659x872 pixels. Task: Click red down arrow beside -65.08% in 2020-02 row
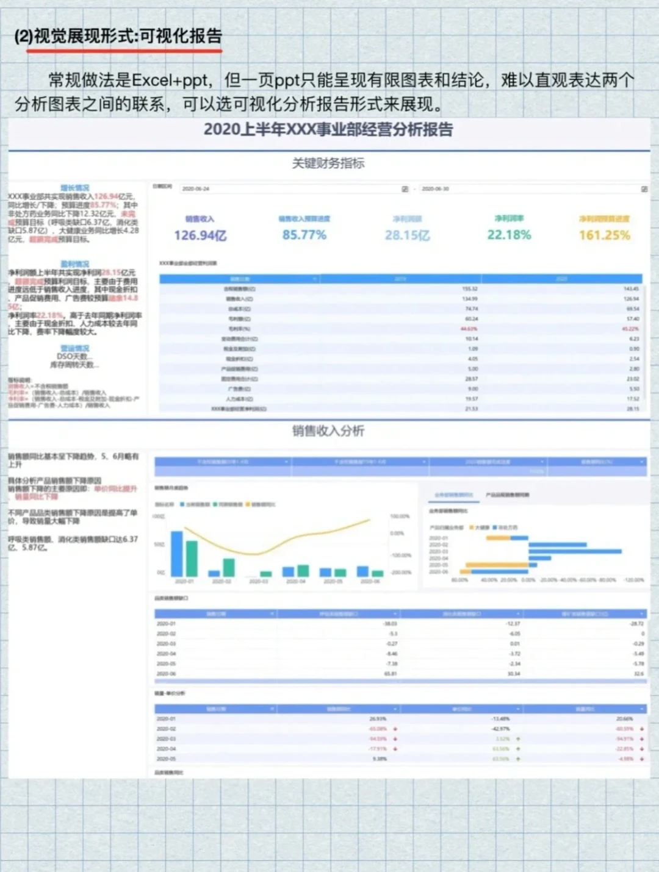pyautogui.click(x=395, y=729)
